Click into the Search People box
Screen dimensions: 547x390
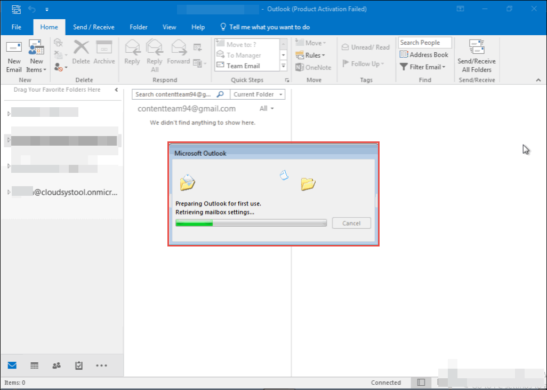[x=425, y=43]
